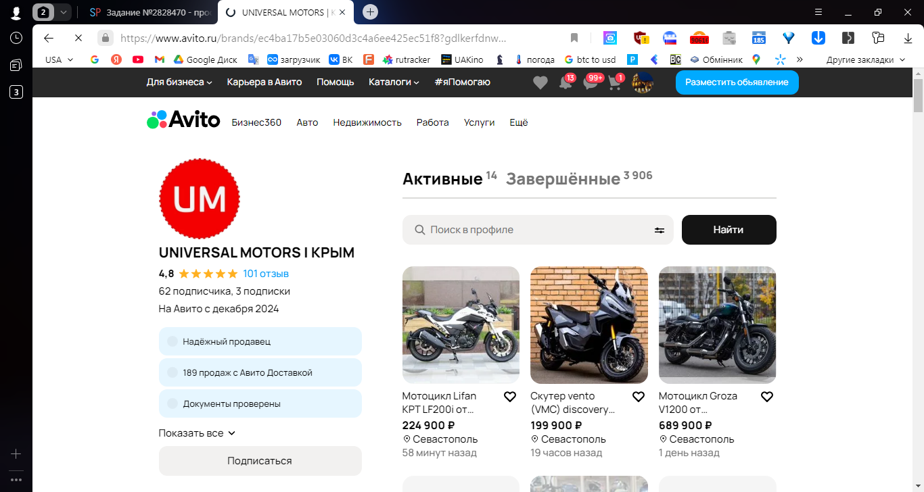924x492 pixels.
Task: Expand the Показать все seller badges
Action: (197, 433)
